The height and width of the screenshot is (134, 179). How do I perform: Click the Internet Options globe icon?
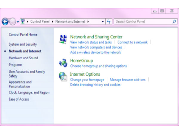[x=63, y=77]
